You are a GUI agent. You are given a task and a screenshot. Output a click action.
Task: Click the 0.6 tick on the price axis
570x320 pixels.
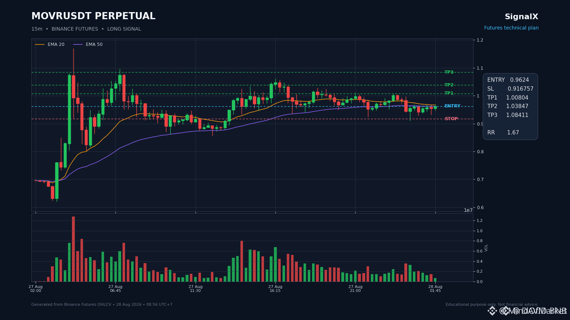pyautogui.click(x=480, y=207)
